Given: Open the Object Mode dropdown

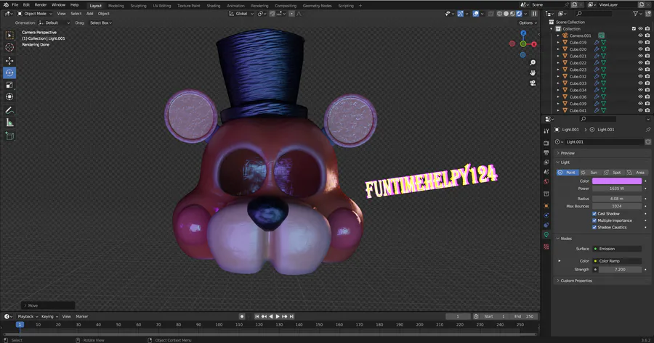Looking at the screenshot, I should (35, 14).
